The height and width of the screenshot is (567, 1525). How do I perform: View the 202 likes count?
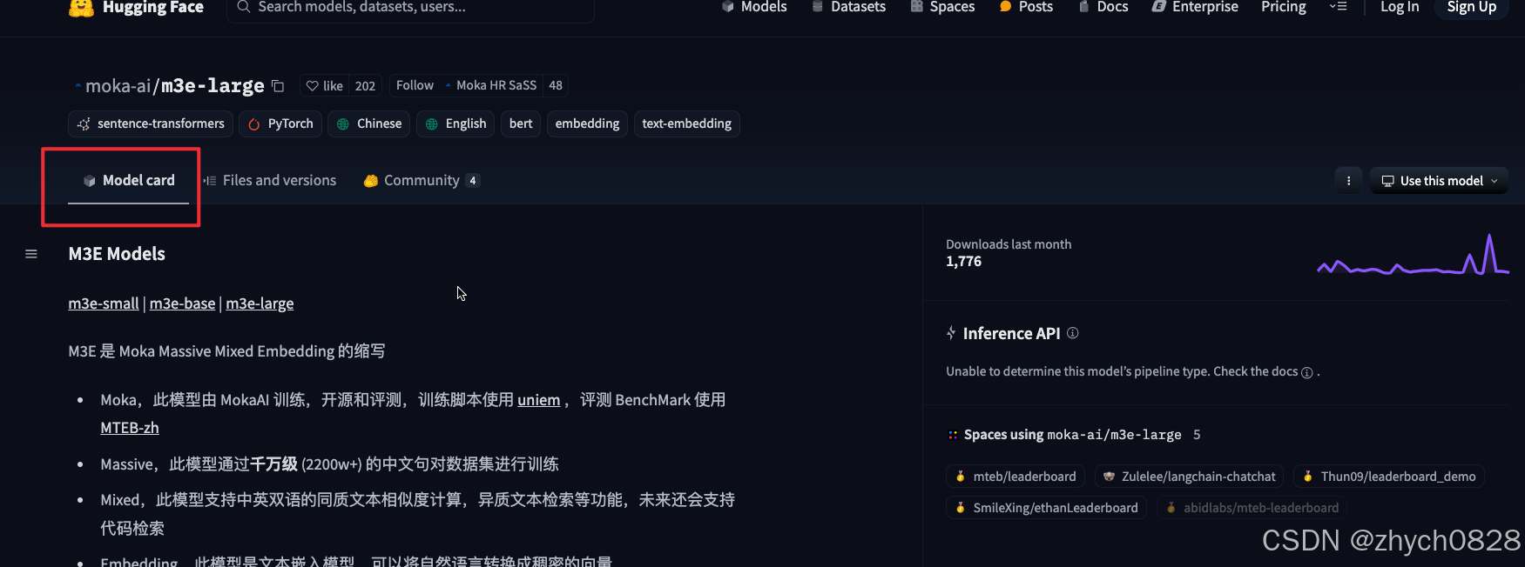click(365, 85)
